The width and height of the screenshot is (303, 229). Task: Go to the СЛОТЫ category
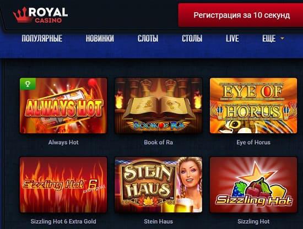[148, 39]
